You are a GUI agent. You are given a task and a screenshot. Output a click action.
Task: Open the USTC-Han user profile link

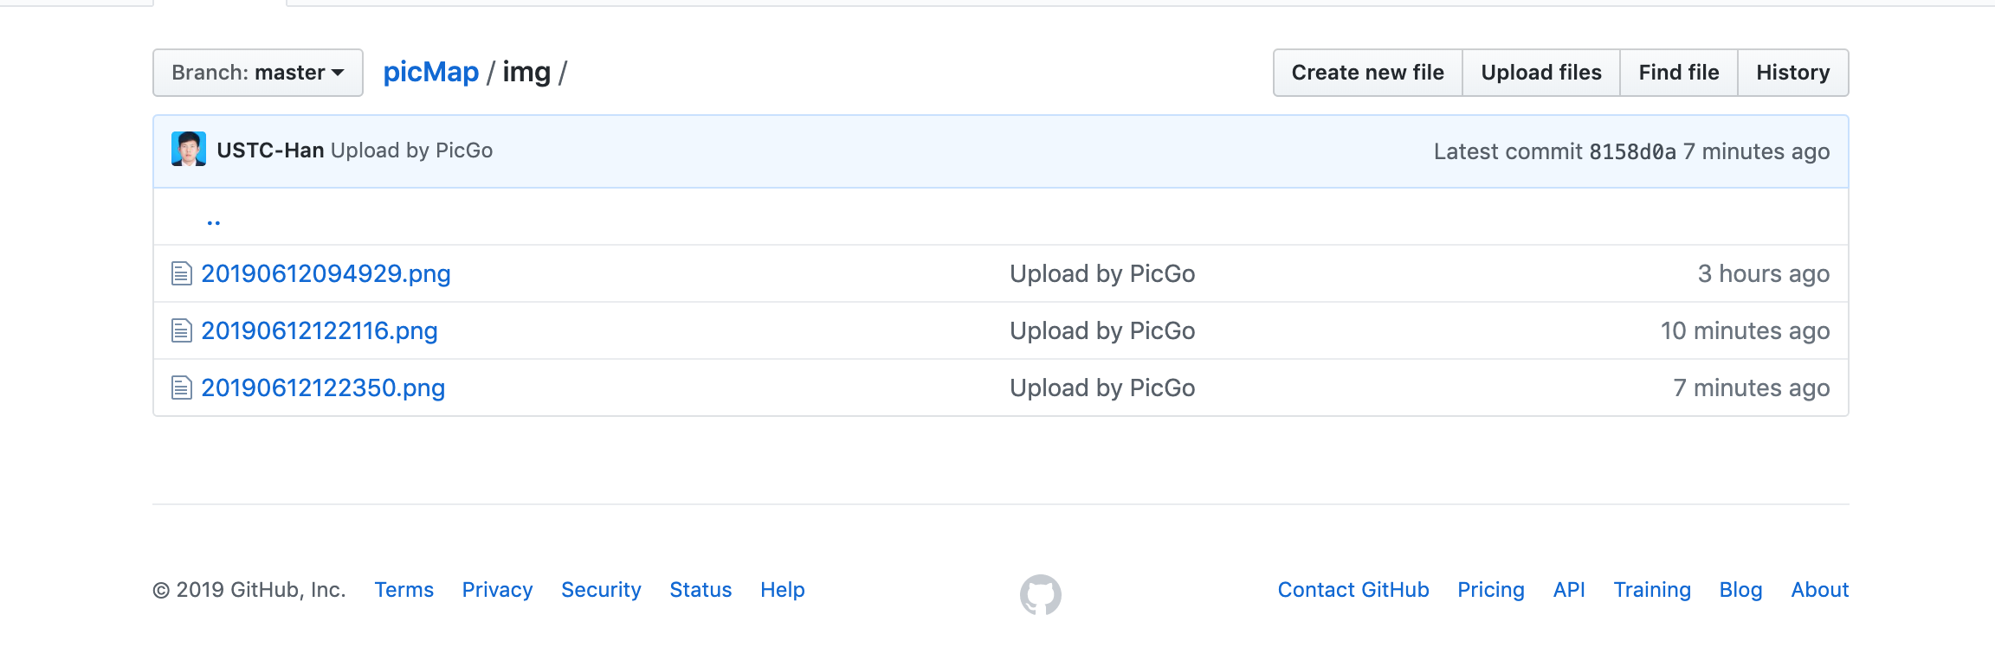click(270, 151)
